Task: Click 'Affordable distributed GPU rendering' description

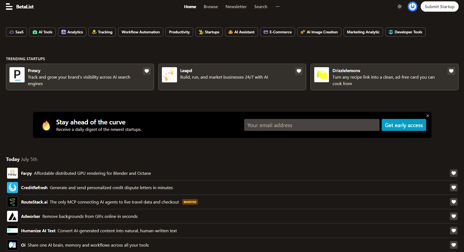Action: coord(92,173)
